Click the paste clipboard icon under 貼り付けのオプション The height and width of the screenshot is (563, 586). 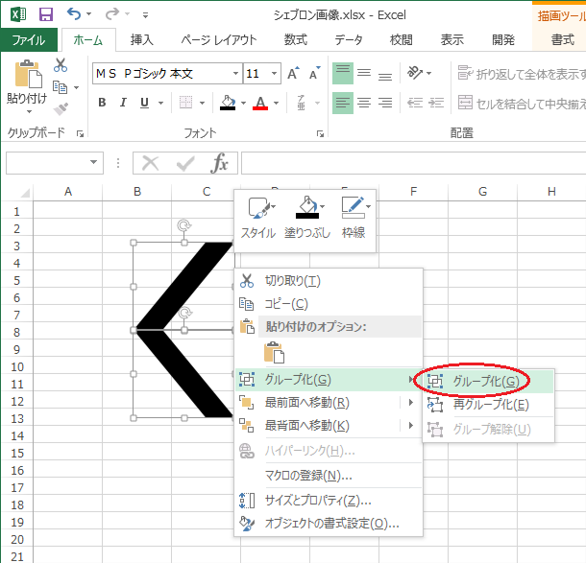point(274,352)
